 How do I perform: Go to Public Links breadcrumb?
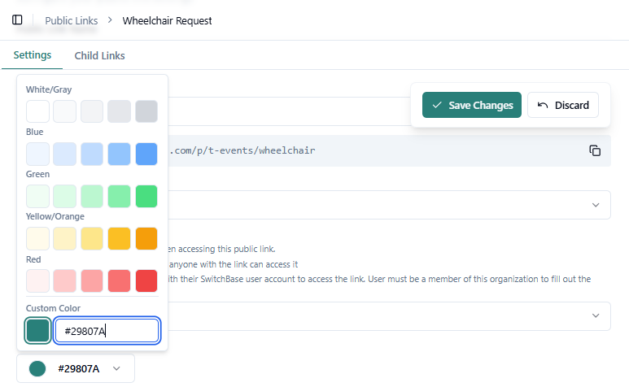click(x=71, y=20)
